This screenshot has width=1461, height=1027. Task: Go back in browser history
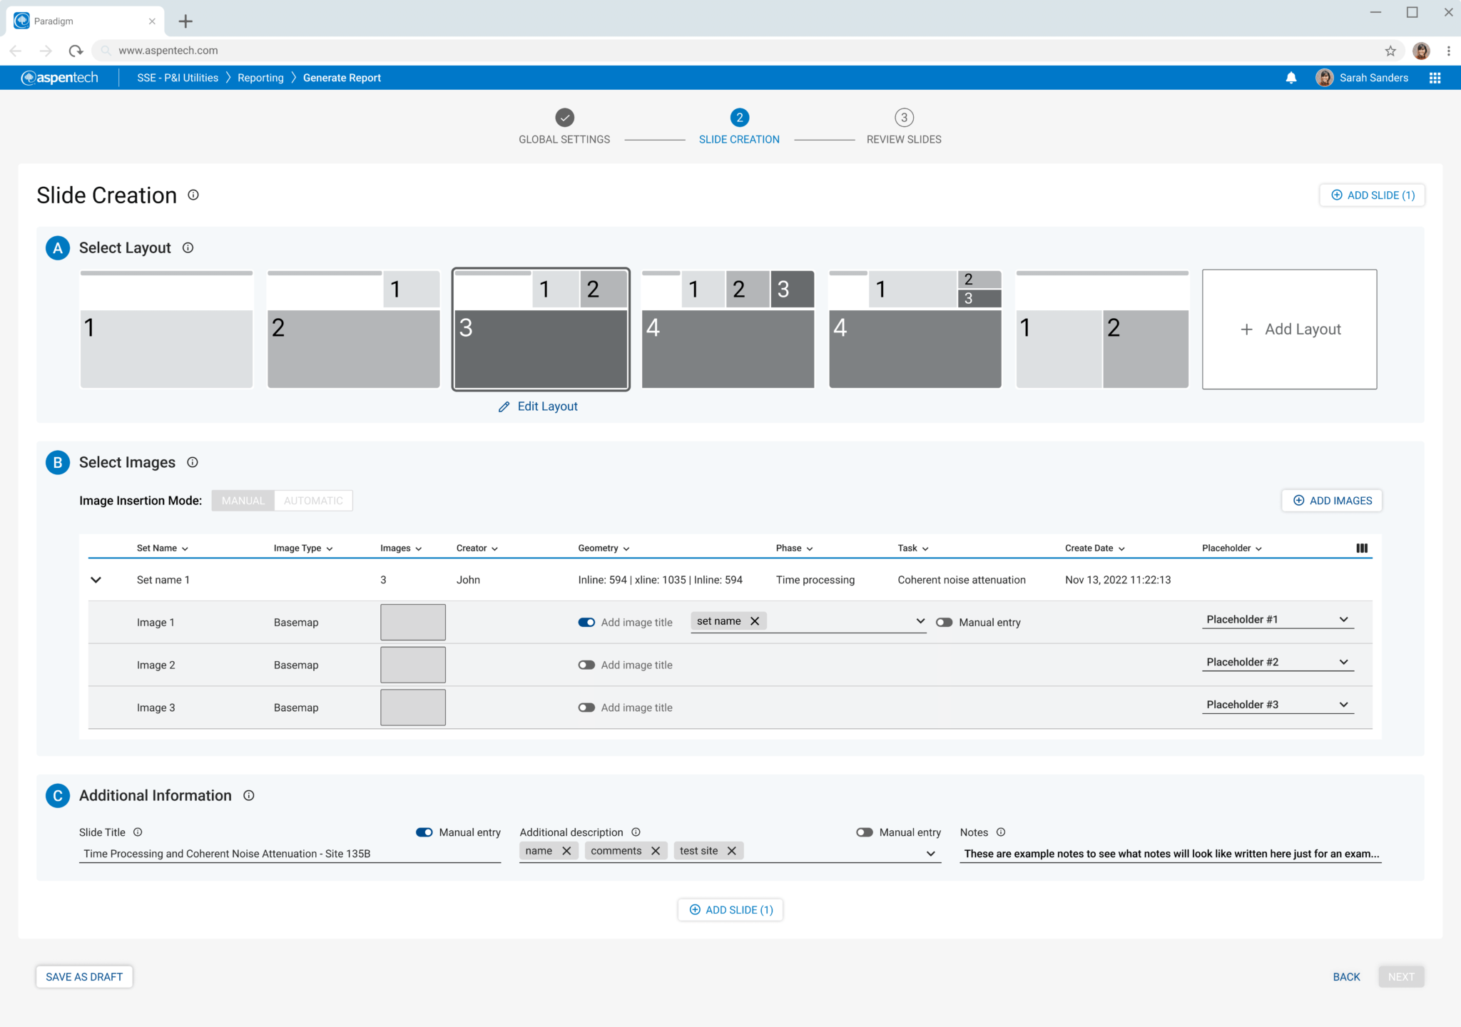[16, 51]
